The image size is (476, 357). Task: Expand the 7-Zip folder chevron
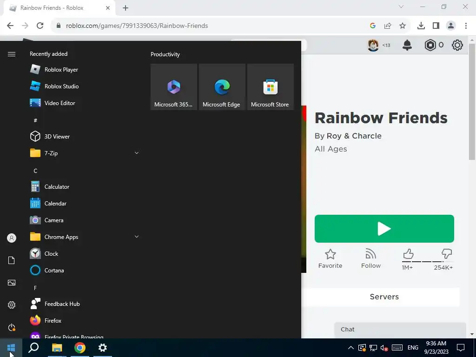[x=137, y=153]
